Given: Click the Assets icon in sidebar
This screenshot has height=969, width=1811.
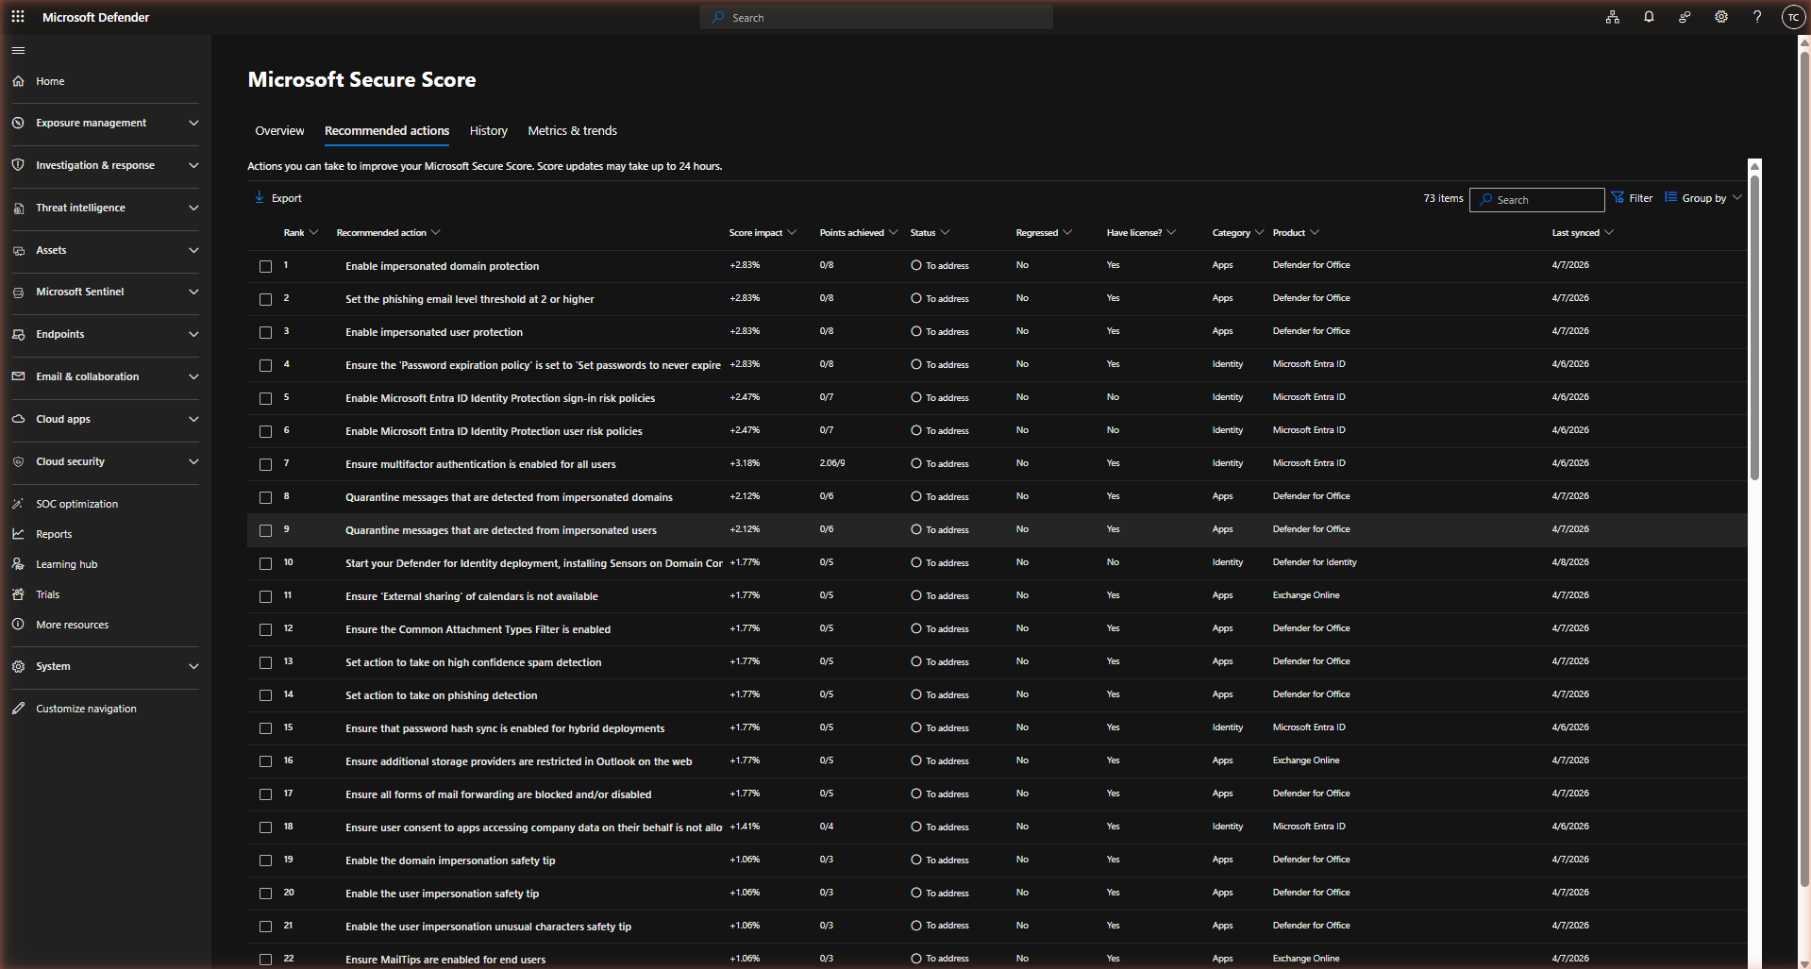Looking at the screenshot, I should (x=18, y=250).
